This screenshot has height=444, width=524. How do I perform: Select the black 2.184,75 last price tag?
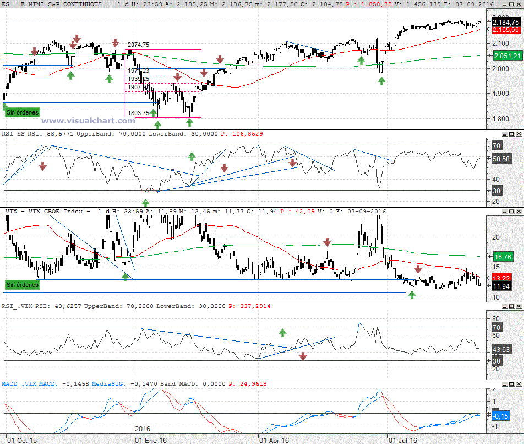click(x=506, y=22)
